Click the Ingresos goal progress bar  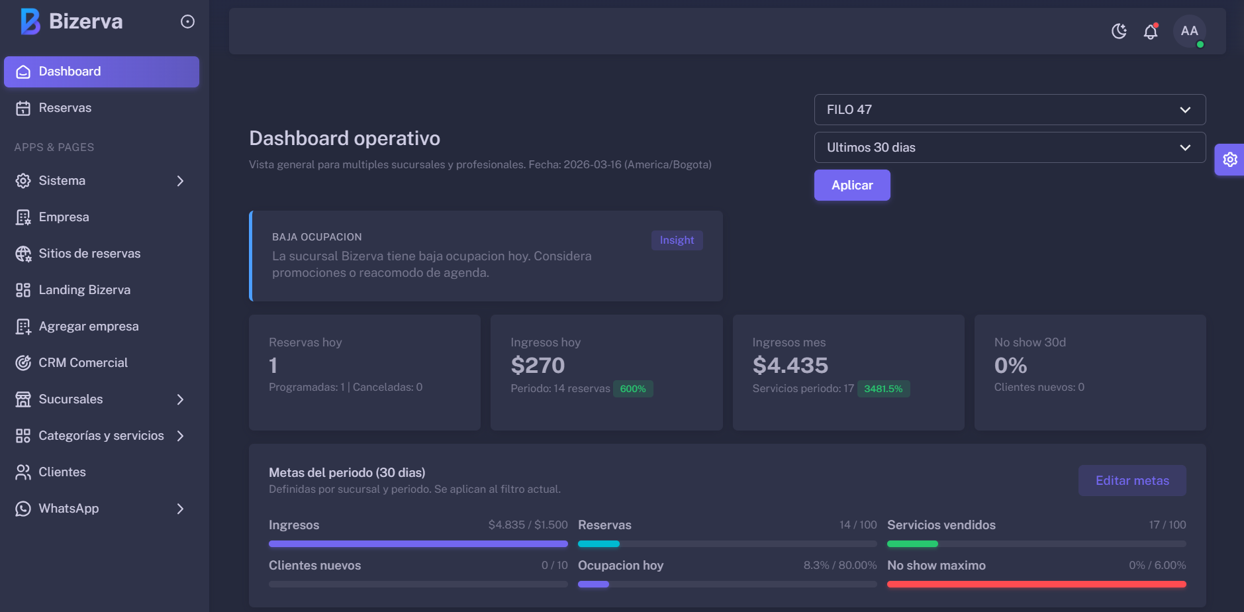418,544
